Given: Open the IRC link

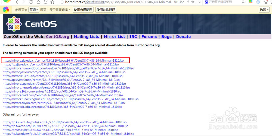Looking at the screenshot, I should click(x=133, y=37).
